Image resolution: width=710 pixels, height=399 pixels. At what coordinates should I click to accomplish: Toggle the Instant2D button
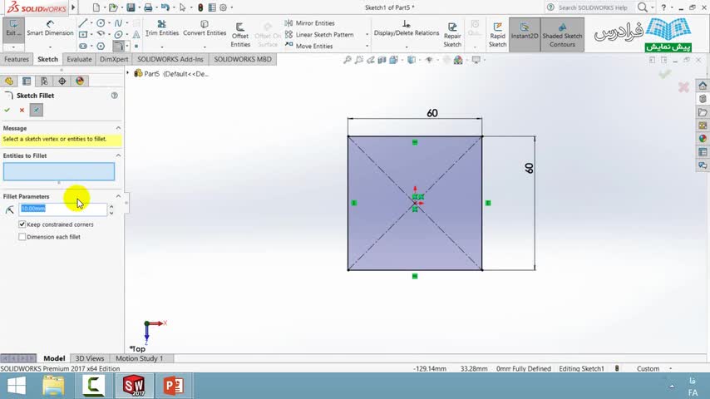click(525, 34)
